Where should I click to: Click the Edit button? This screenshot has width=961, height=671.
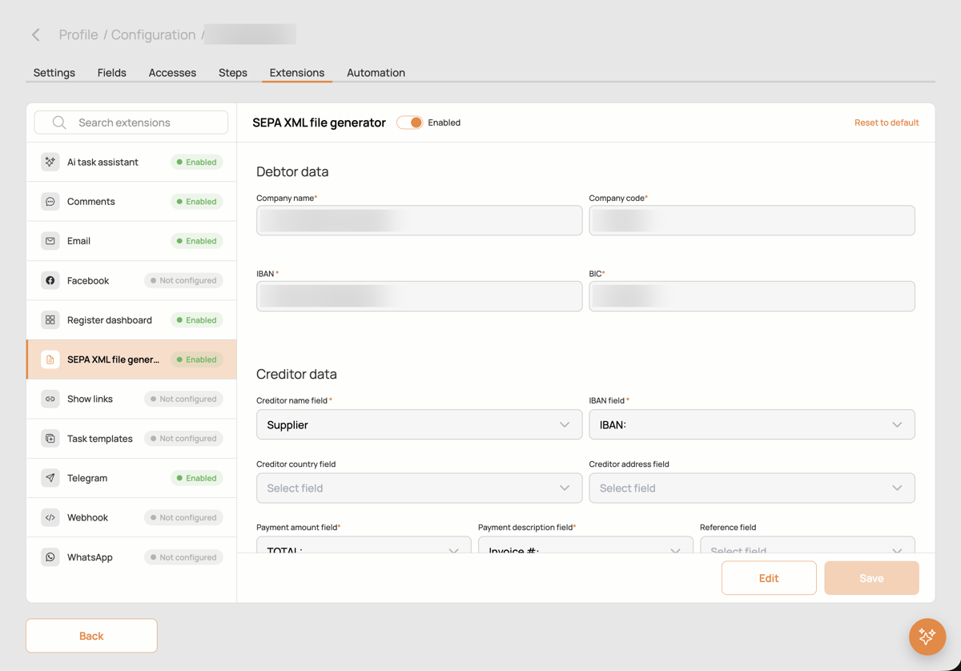(769, 578)
